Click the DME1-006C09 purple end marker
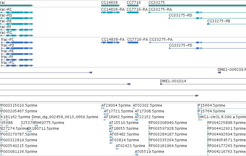Screen dimensions: 246x156 219,73
